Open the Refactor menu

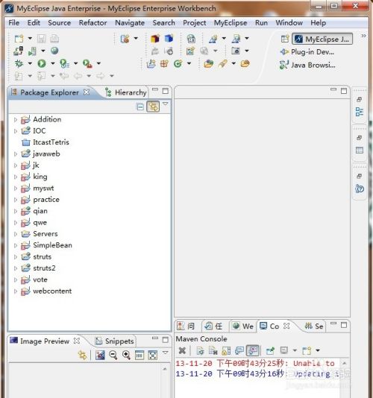click(93, 23)
